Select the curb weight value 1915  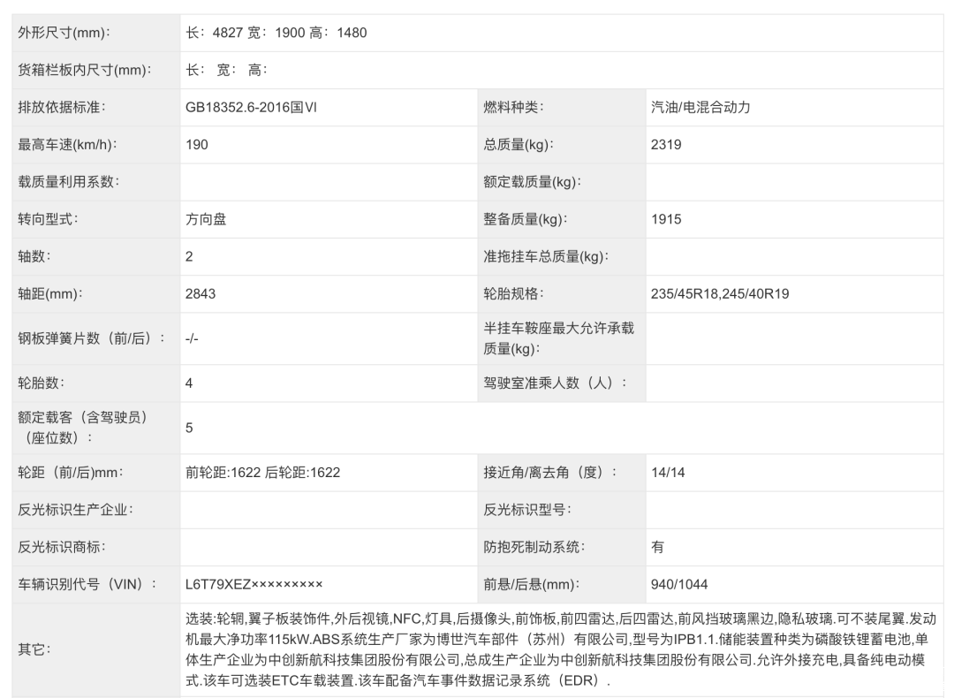[x=666, y=219]
